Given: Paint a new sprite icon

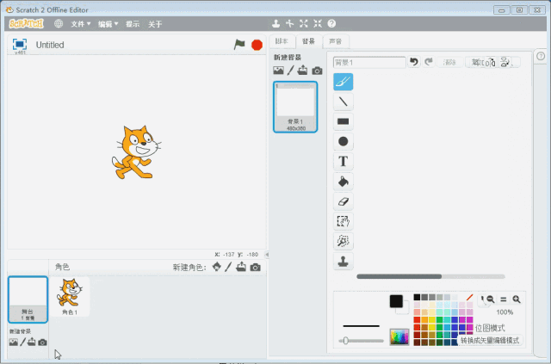Looking at the screenshot, I should point(228,267).
